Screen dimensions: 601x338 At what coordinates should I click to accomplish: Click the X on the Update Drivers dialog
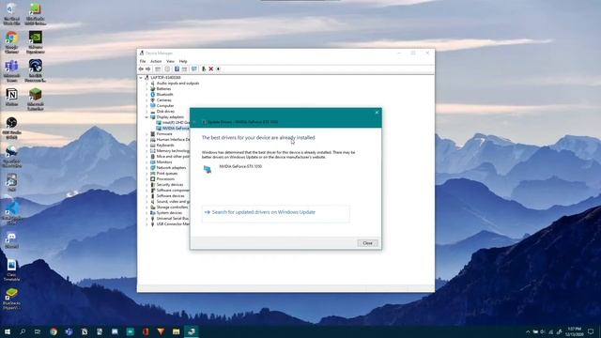pos(377,113)
